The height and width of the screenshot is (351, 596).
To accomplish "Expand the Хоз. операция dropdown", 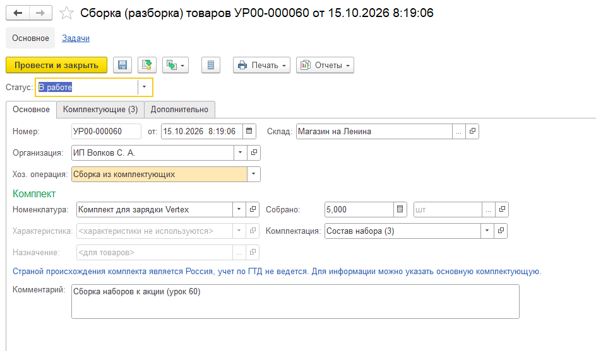I will (x=254, y=174).
